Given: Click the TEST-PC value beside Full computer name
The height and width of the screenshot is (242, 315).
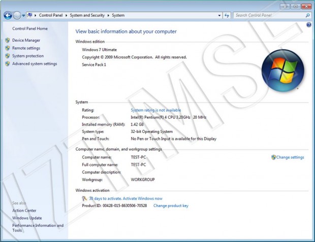Looking at the screenshot, I should 138,165.
